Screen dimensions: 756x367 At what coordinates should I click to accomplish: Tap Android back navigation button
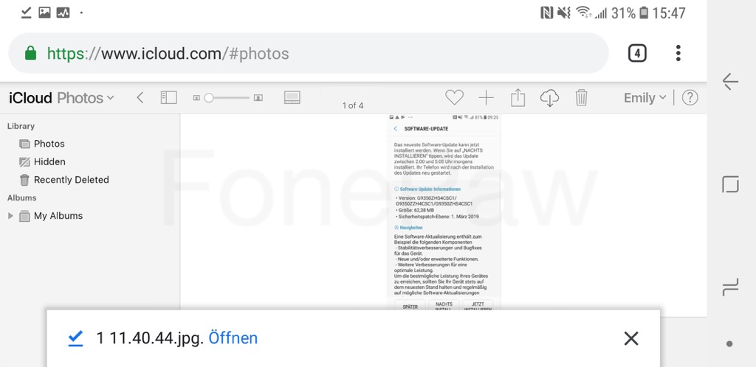(x=730, y=82)
